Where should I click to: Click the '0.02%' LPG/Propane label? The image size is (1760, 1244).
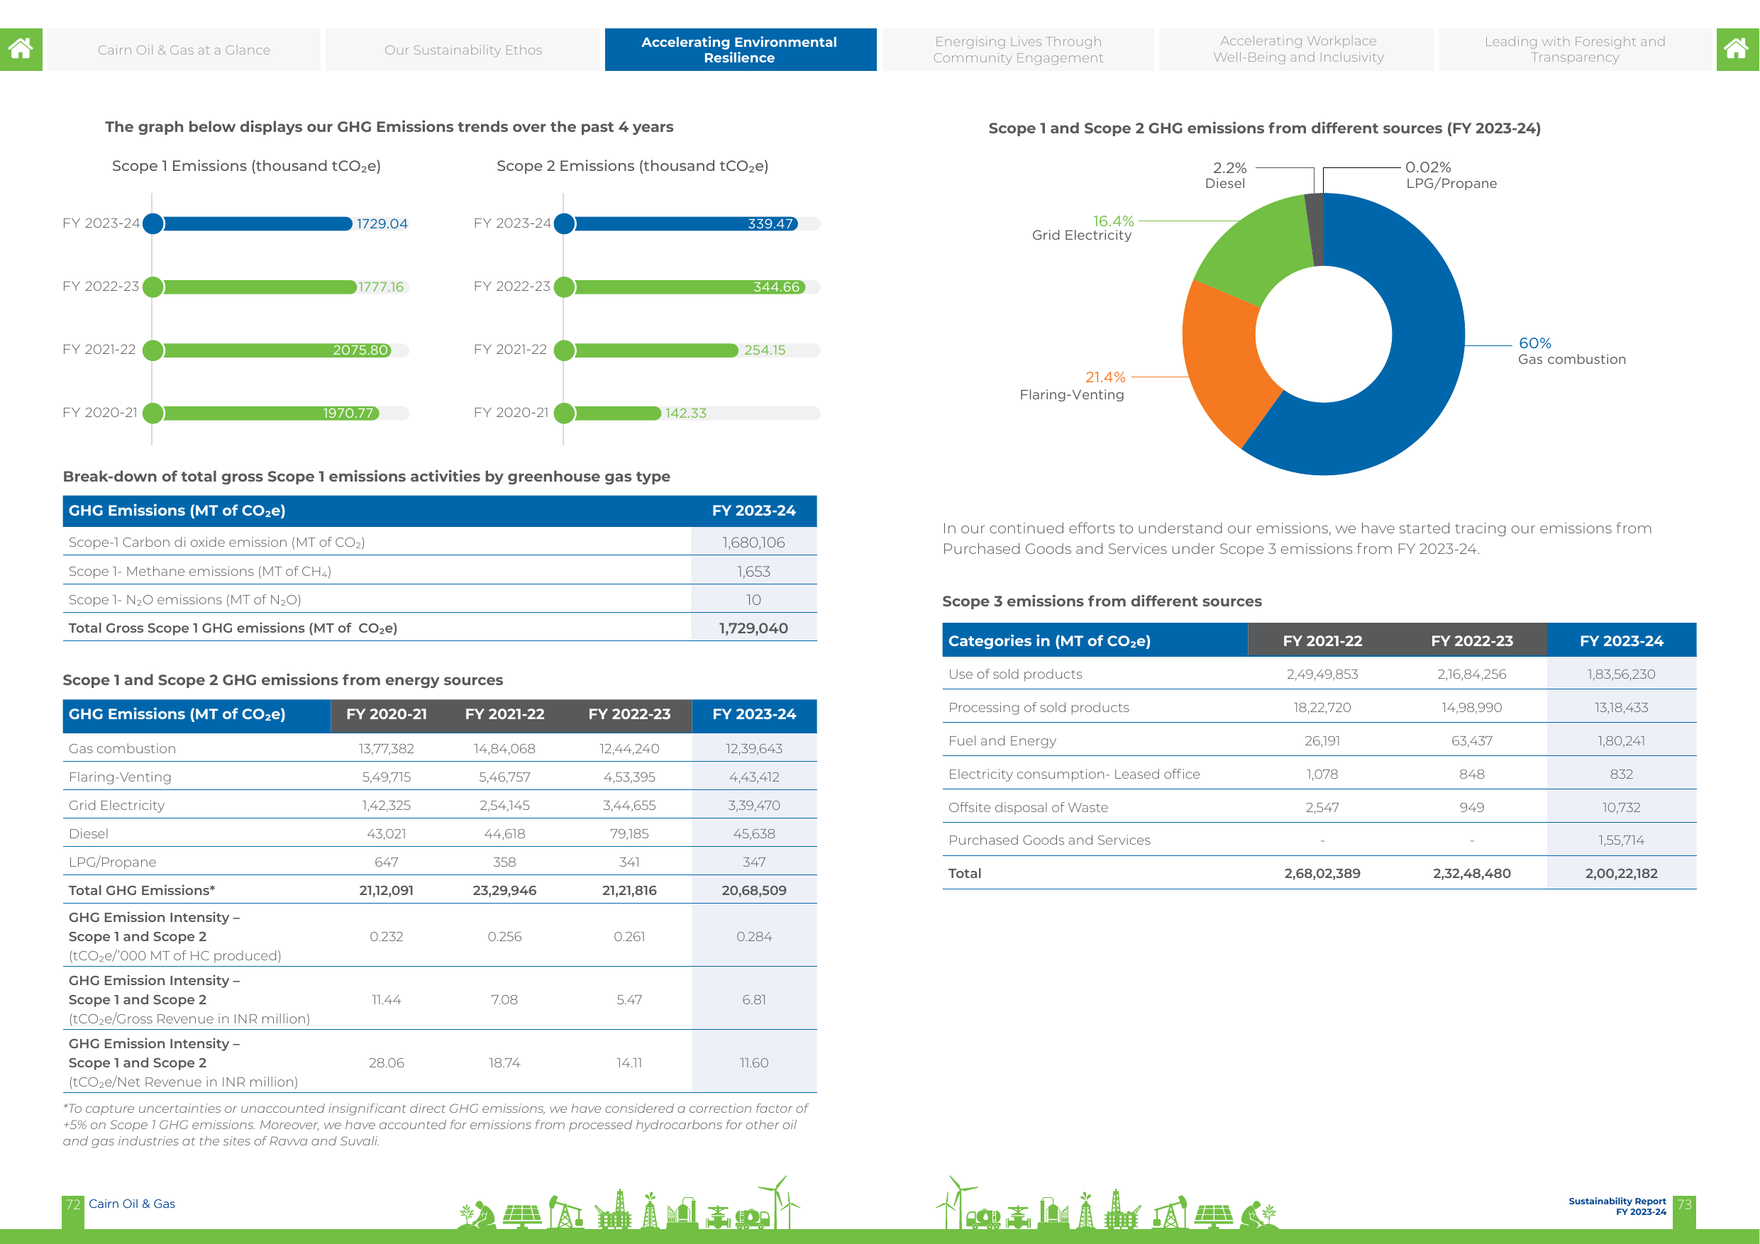coord(1428,167)
